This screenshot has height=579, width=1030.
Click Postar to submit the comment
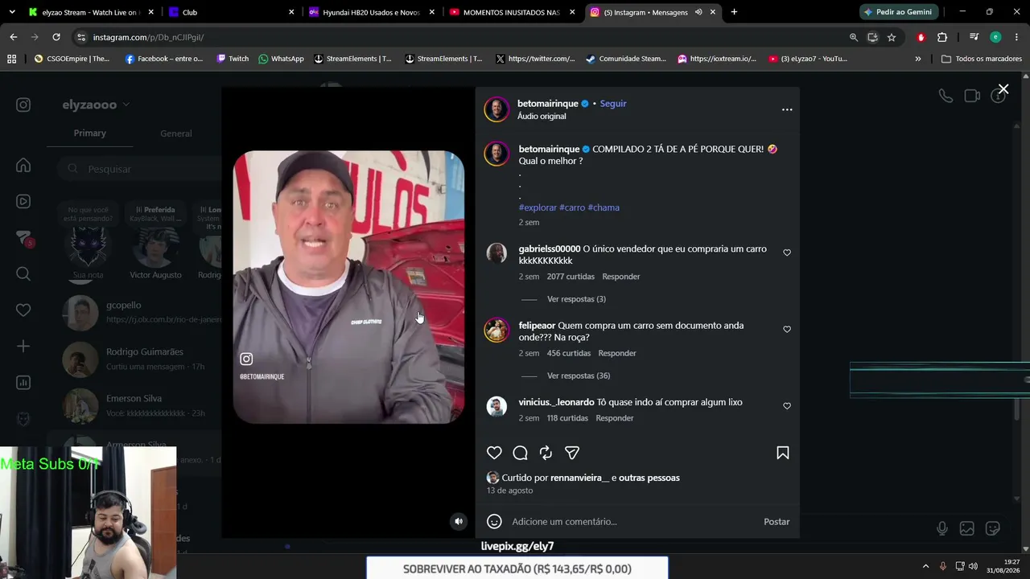pos(777,522)
